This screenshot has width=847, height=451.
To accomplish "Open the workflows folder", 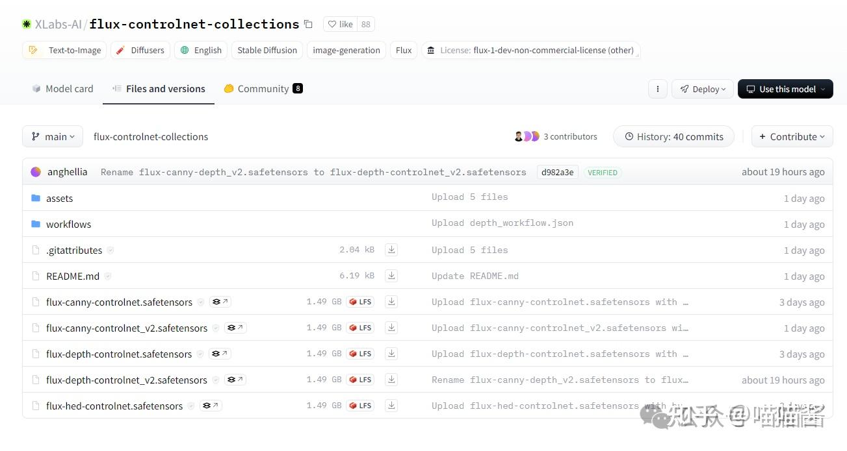I will click(x=68, y=225).
